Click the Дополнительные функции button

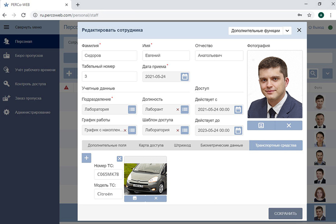point(255,31)
